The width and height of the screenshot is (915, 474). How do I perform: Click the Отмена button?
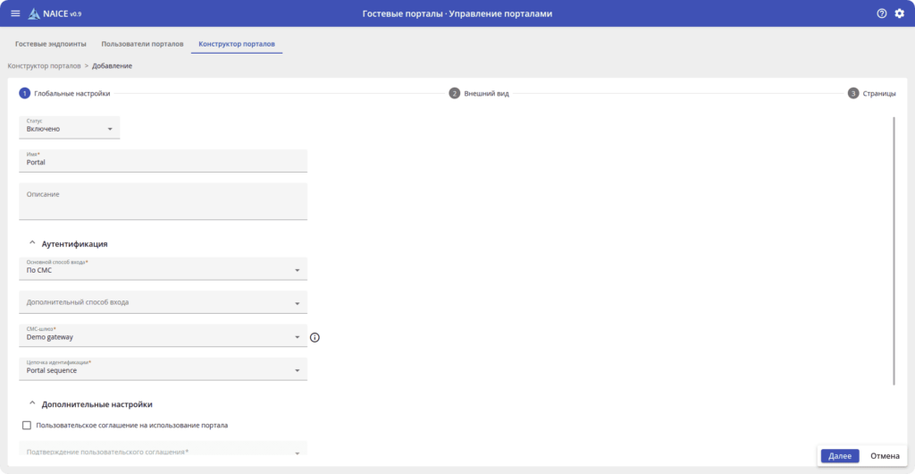[x=885, y=456]
